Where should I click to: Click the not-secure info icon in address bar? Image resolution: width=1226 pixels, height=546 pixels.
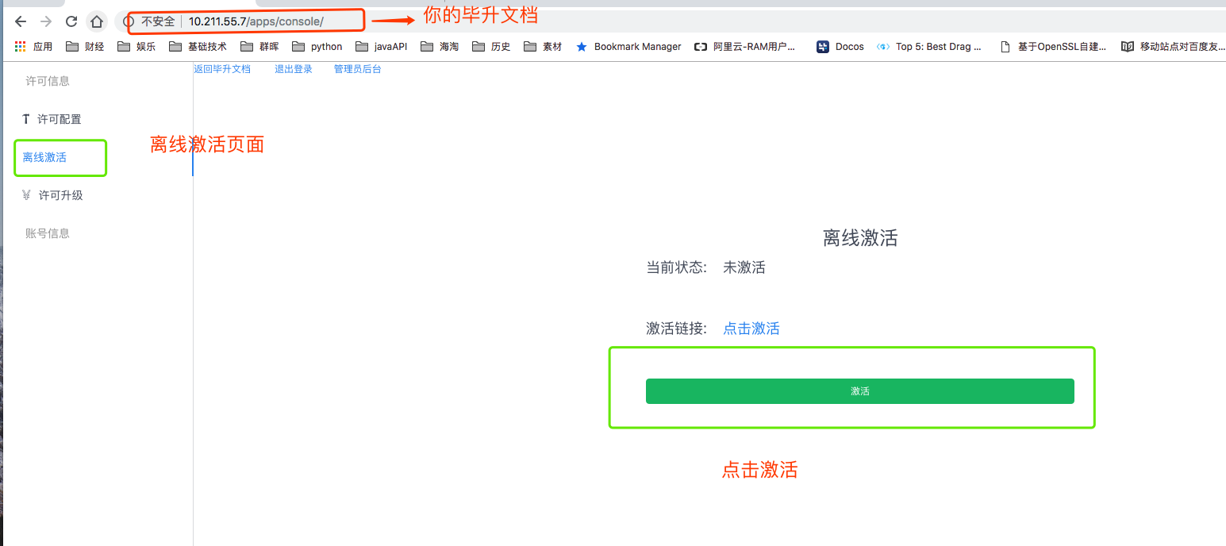129,21
